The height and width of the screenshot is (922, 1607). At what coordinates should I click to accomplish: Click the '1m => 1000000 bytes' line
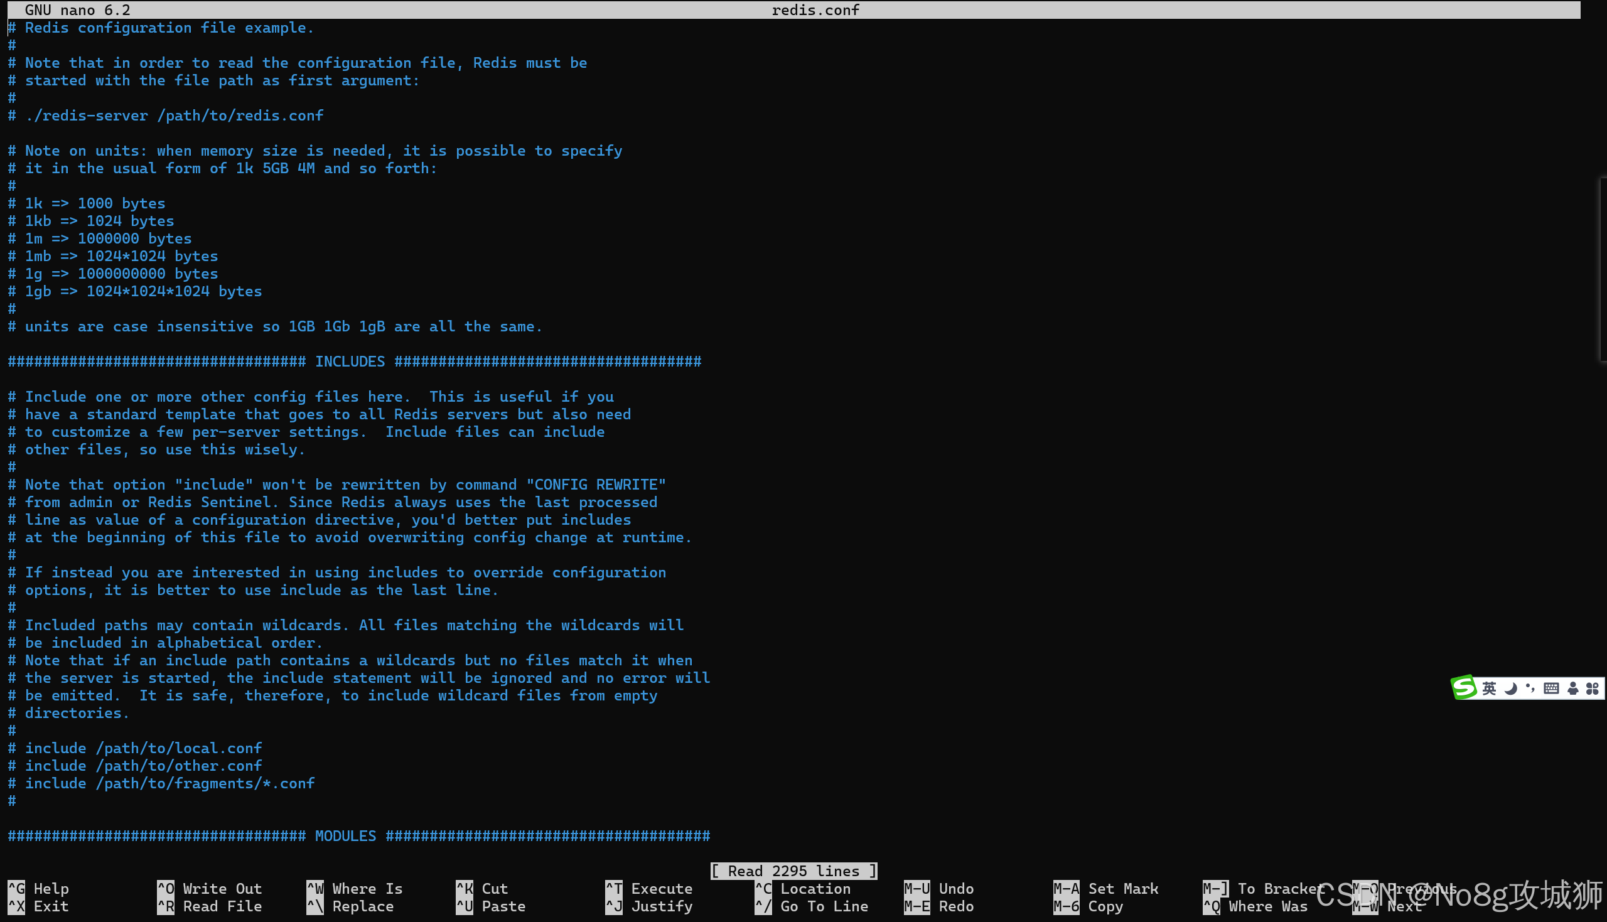(100, 239)
